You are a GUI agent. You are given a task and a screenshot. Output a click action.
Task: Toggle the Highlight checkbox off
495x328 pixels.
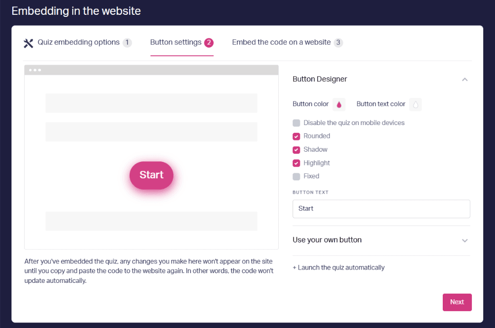(x=296, y=163)
